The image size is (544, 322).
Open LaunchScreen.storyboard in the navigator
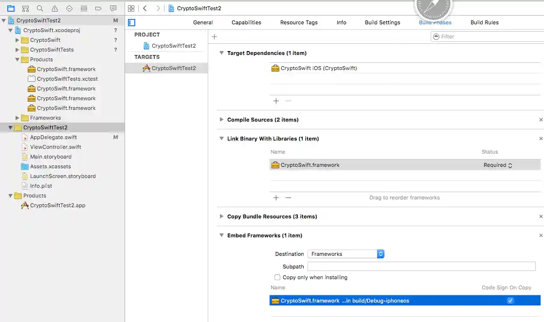(x=63, y=176)
